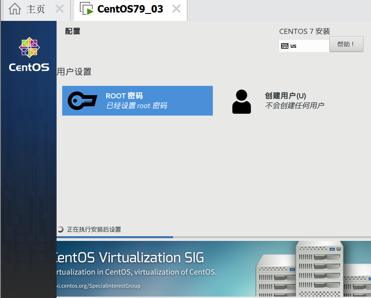Click the keyboard icon next to us

(285, 46)
